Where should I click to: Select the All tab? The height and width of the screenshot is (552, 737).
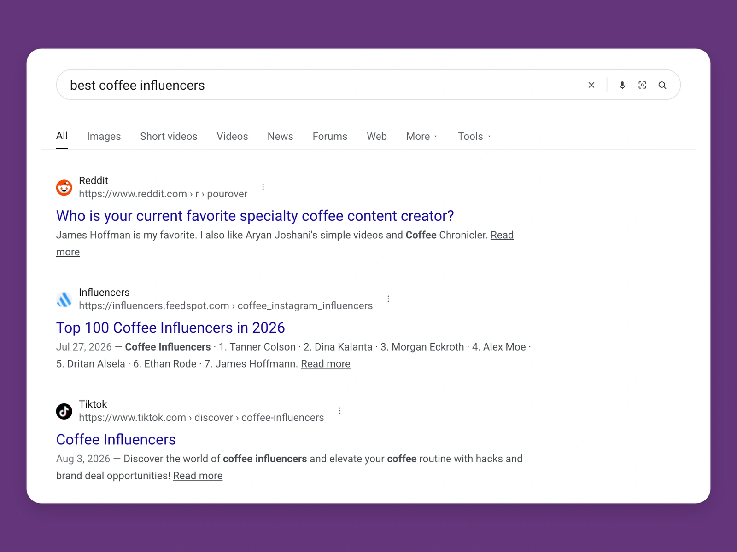pos(62,136)
